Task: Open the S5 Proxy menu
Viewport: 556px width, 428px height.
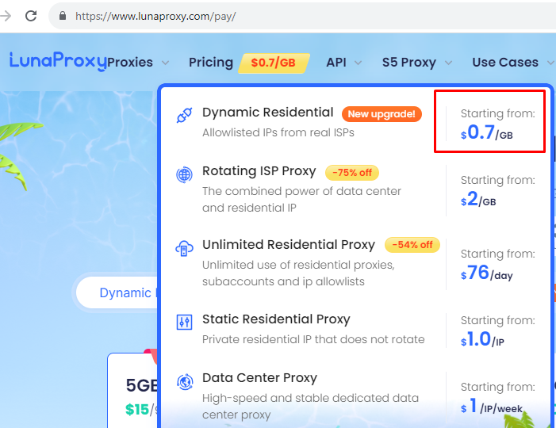Action: click(x=409, y=63)
